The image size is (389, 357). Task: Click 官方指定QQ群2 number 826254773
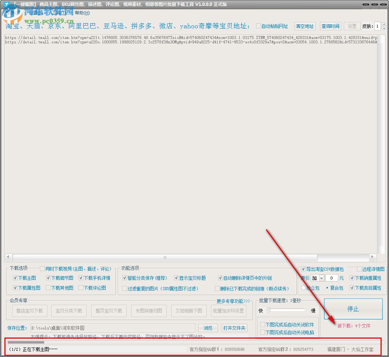coord(303,349)
